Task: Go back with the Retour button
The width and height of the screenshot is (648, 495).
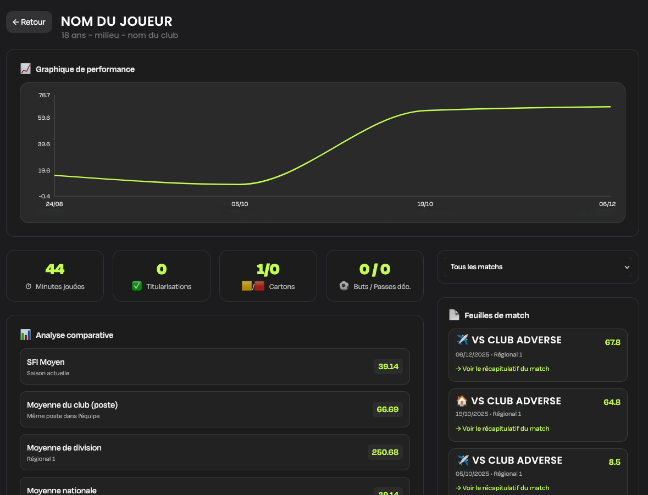Action: 29,22
